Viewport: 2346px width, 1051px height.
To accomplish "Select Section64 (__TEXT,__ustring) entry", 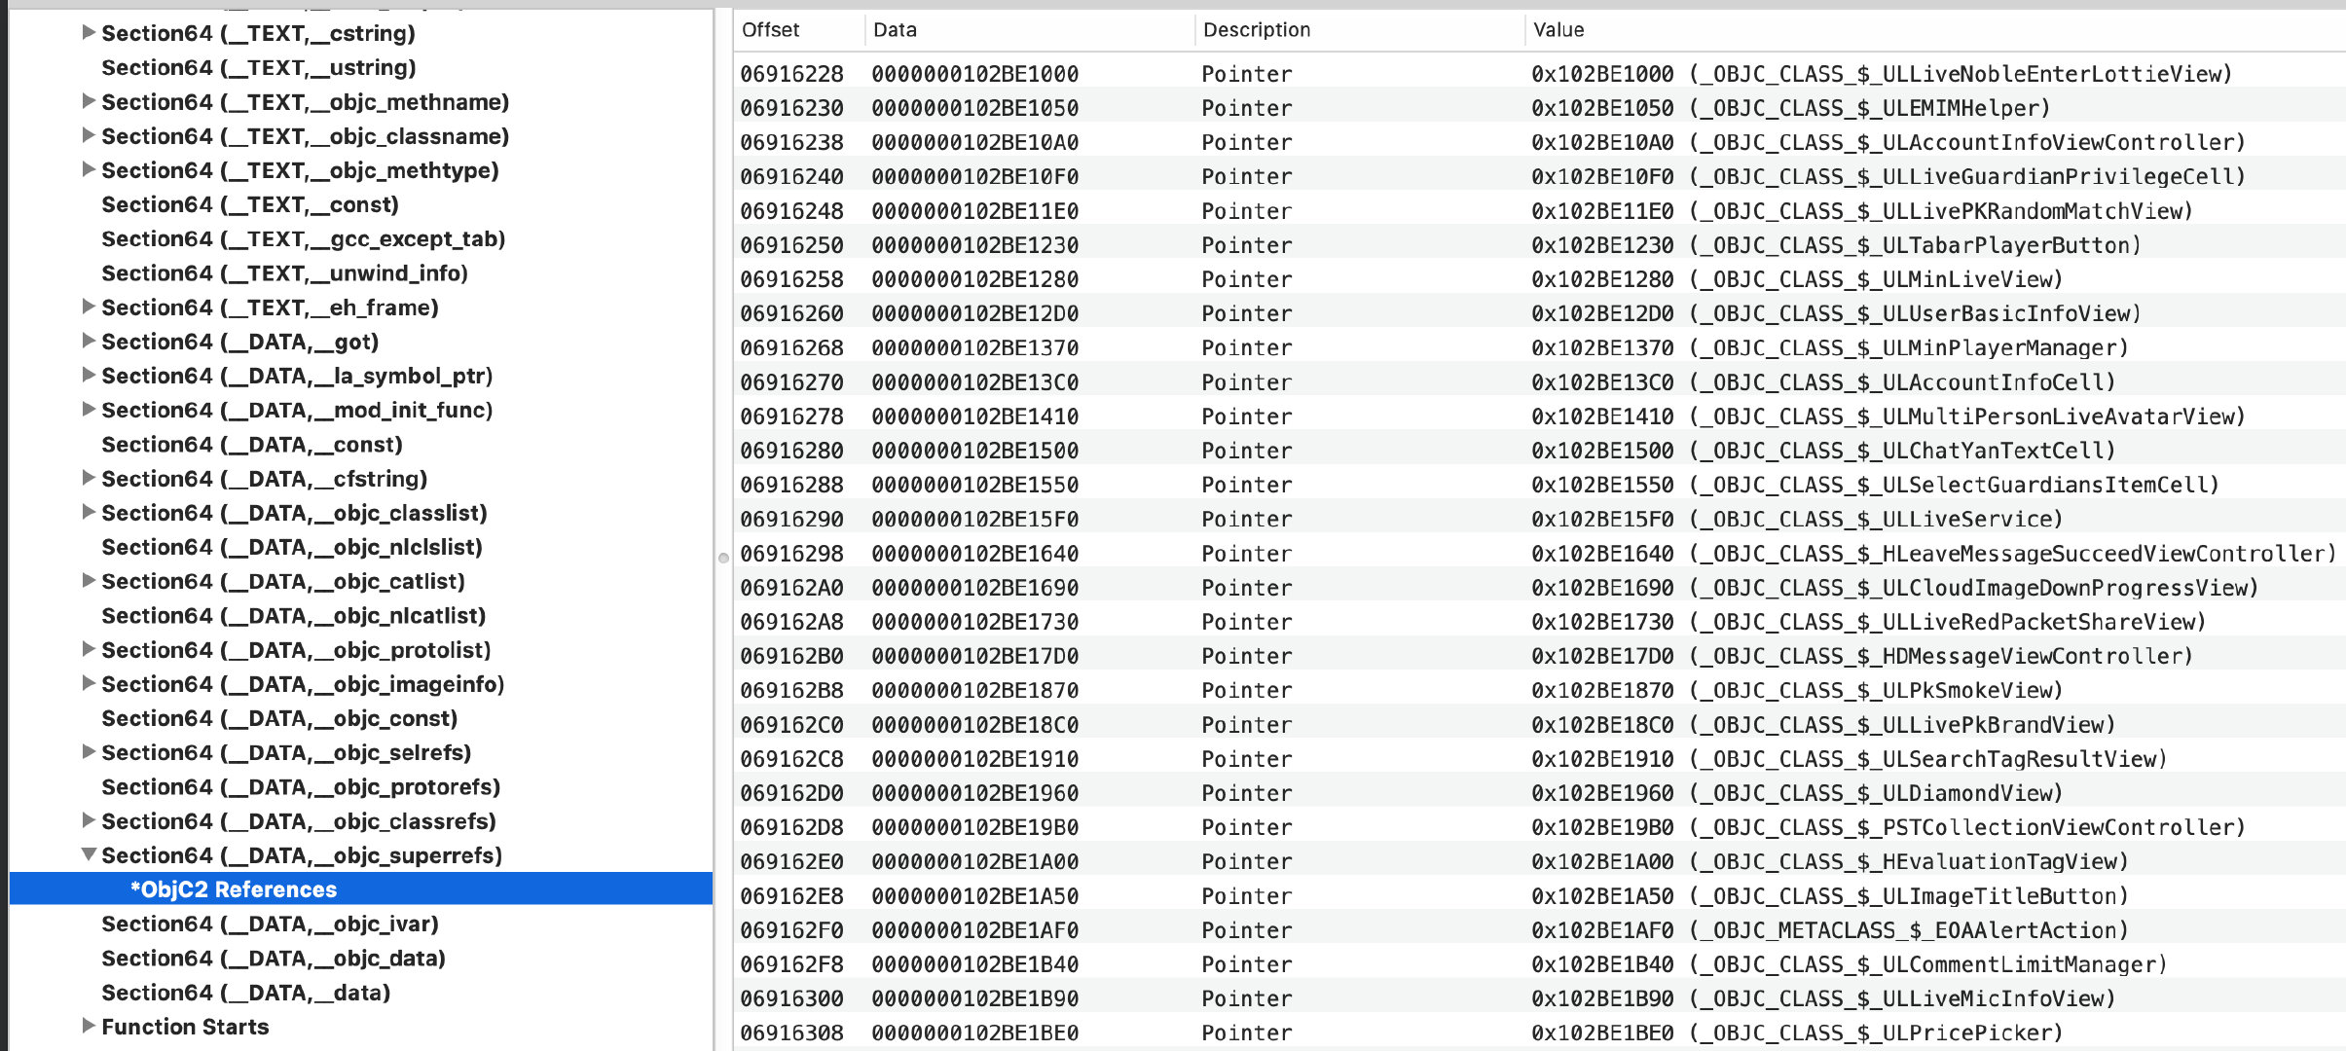I will [x=258, y=67].
